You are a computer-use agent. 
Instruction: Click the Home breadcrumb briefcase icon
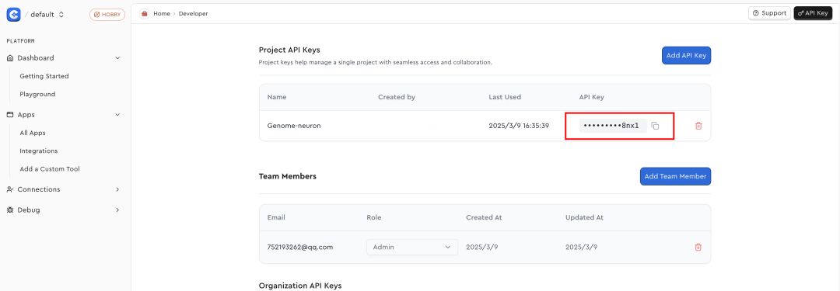[145, 13]
